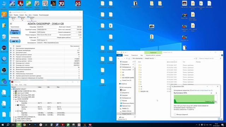226x127 pixels.
Task: Collapse the ADATA SX8200PNP node in HWMonitor
Action: pos(14,99)
